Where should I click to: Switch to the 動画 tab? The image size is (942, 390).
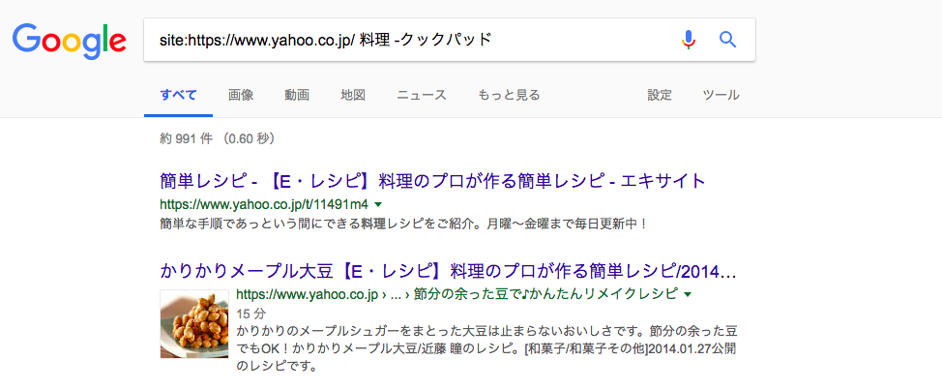297,95
